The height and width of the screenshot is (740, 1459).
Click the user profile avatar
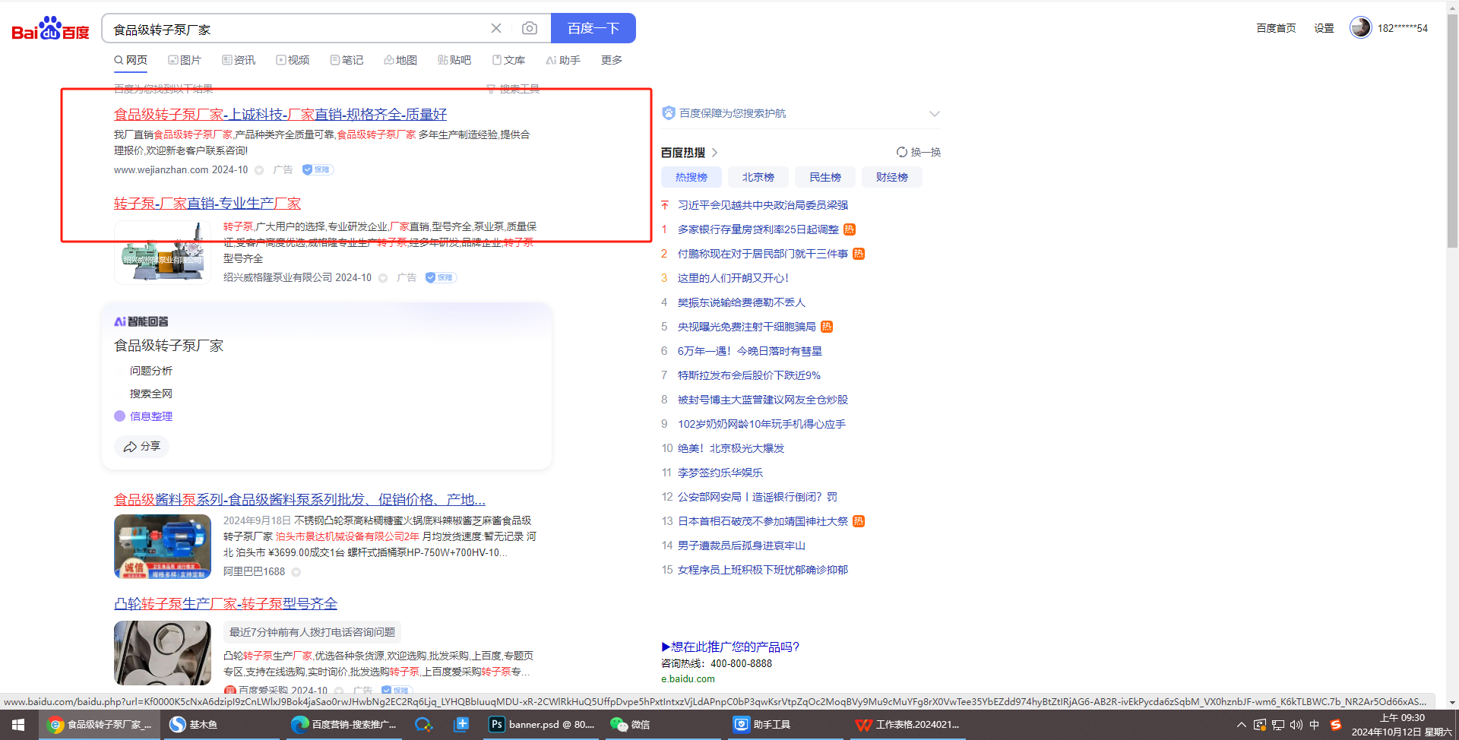1360,28
